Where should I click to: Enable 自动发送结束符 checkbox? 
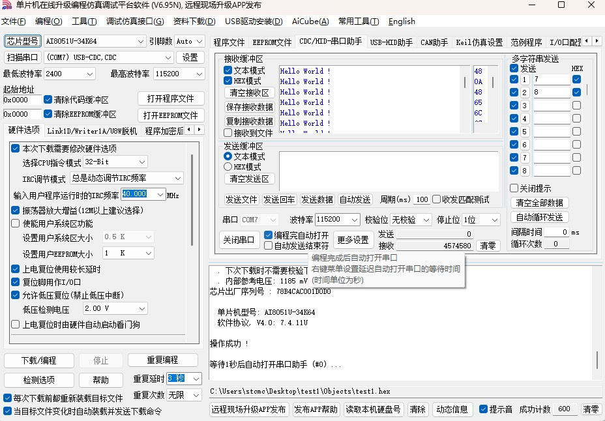pyautogui.click(x=268, y=246)
